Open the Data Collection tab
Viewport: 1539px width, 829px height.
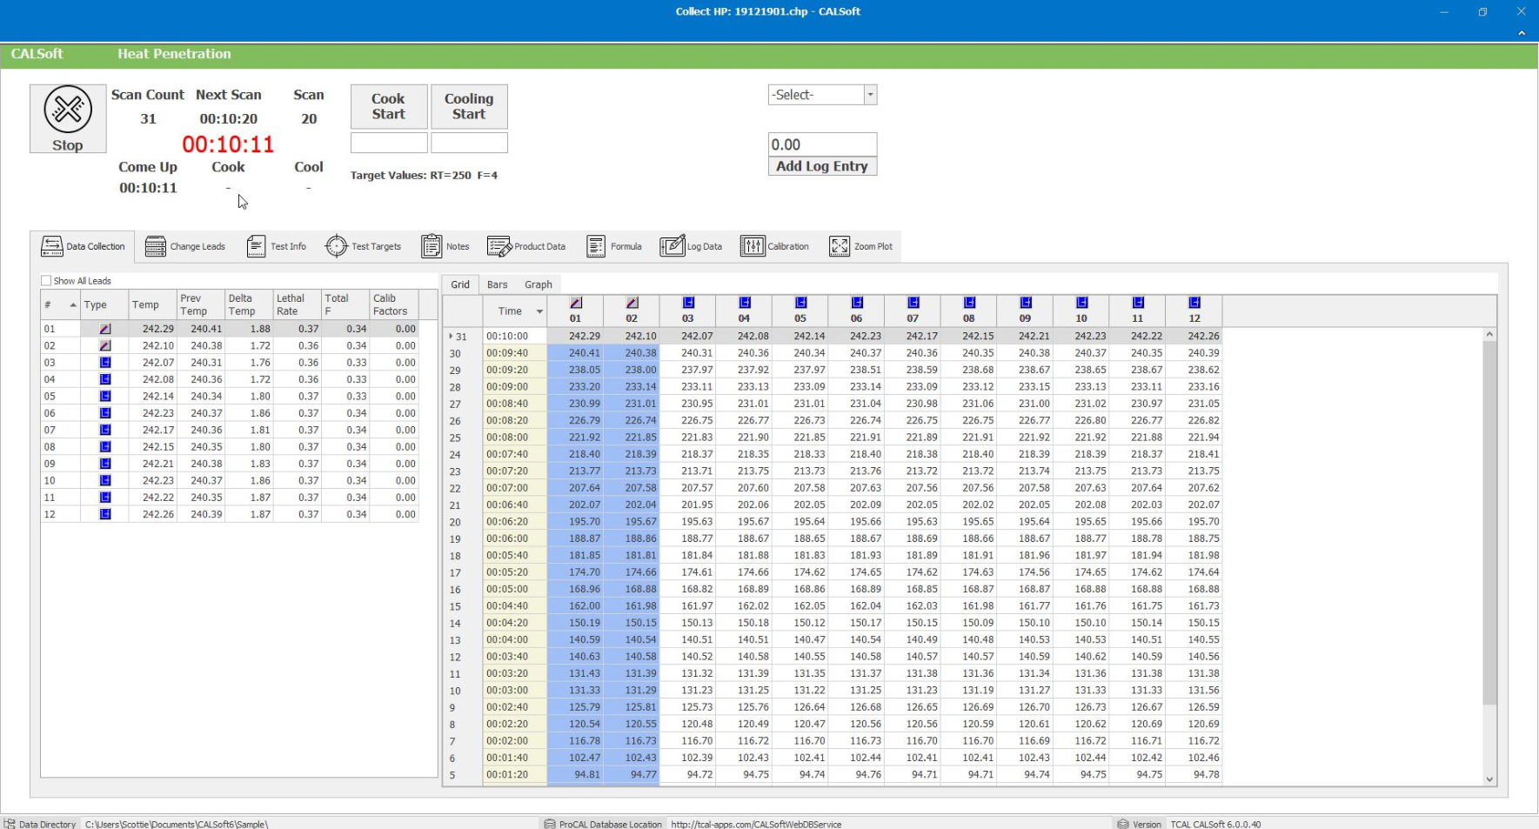pyautogui.click(x=83, y=246)
